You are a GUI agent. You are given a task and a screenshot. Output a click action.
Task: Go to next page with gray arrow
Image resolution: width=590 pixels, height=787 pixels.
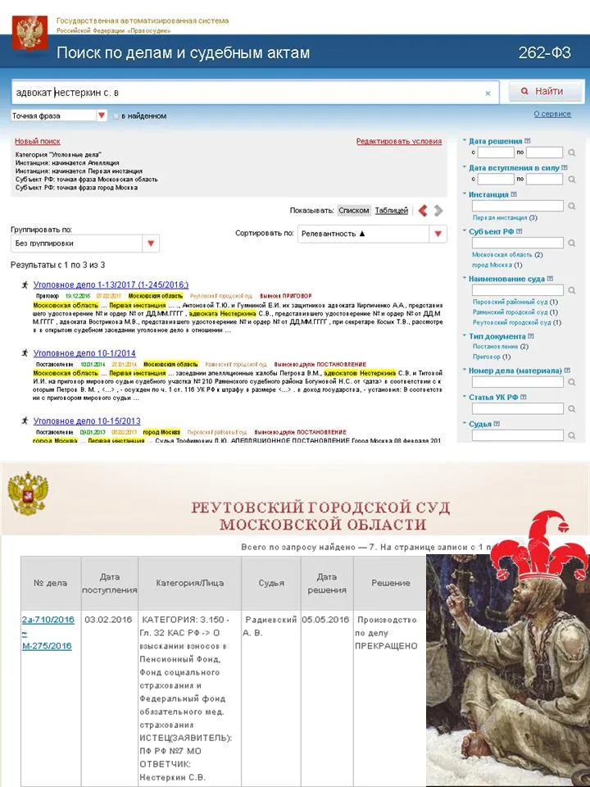point(438,211)
